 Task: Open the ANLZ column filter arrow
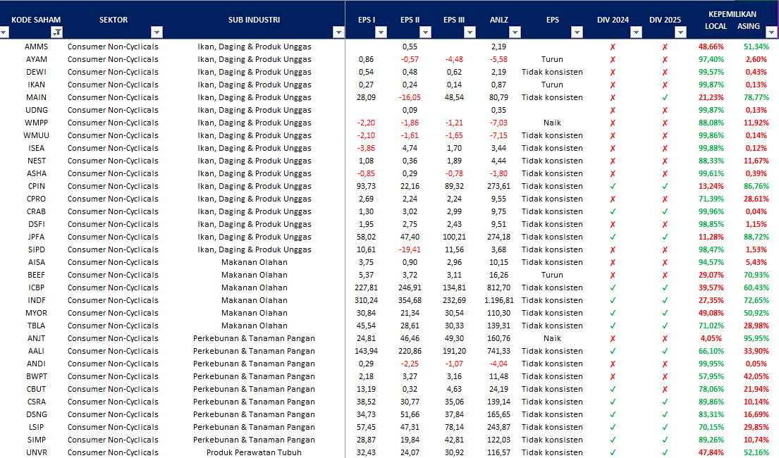pyautogui.click(x=515, y=32)
